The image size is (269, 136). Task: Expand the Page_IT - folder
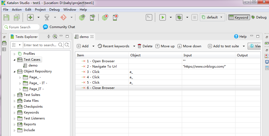coord(20,89)
